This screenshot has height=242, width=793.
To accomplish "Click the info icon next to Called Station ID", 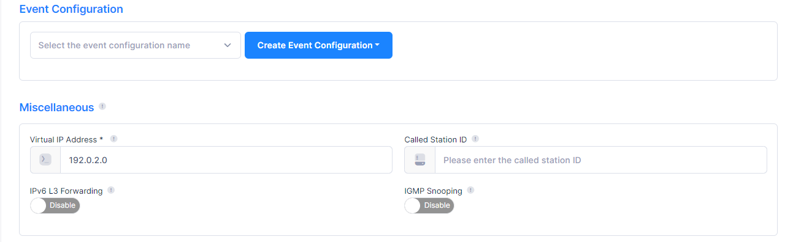I will pyautogui.click(x=475, y=139).
